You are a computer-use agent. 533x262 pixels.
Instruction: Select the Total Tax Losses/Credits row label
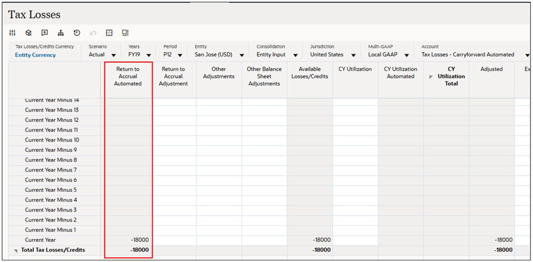point(53,250)
